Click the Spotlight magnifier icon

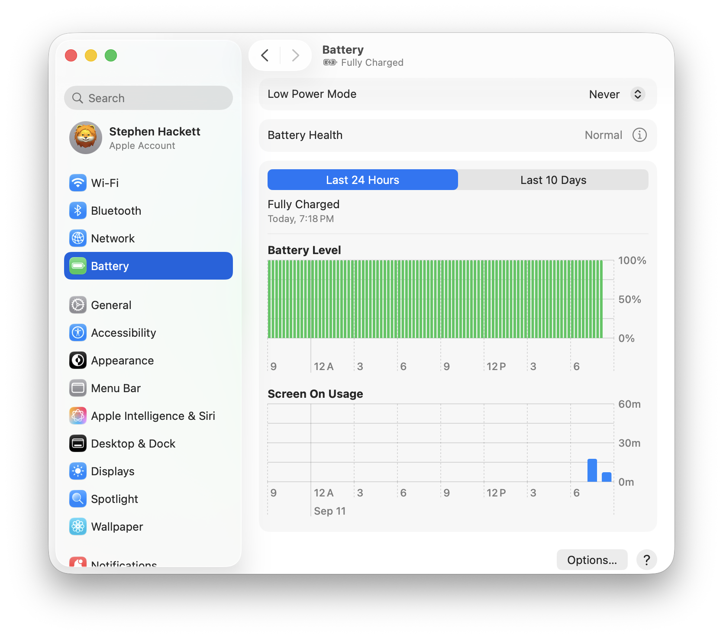[x=78, y=499]
